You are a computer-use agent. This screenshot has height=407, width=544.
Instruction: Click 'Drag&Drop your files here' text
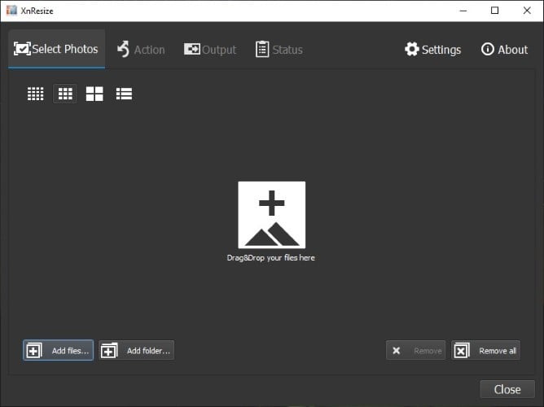coord(271,258)
